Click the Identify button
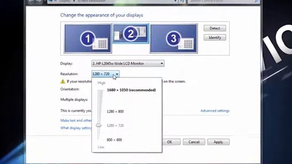Screen dimensions: 292x164 [215, 37]
